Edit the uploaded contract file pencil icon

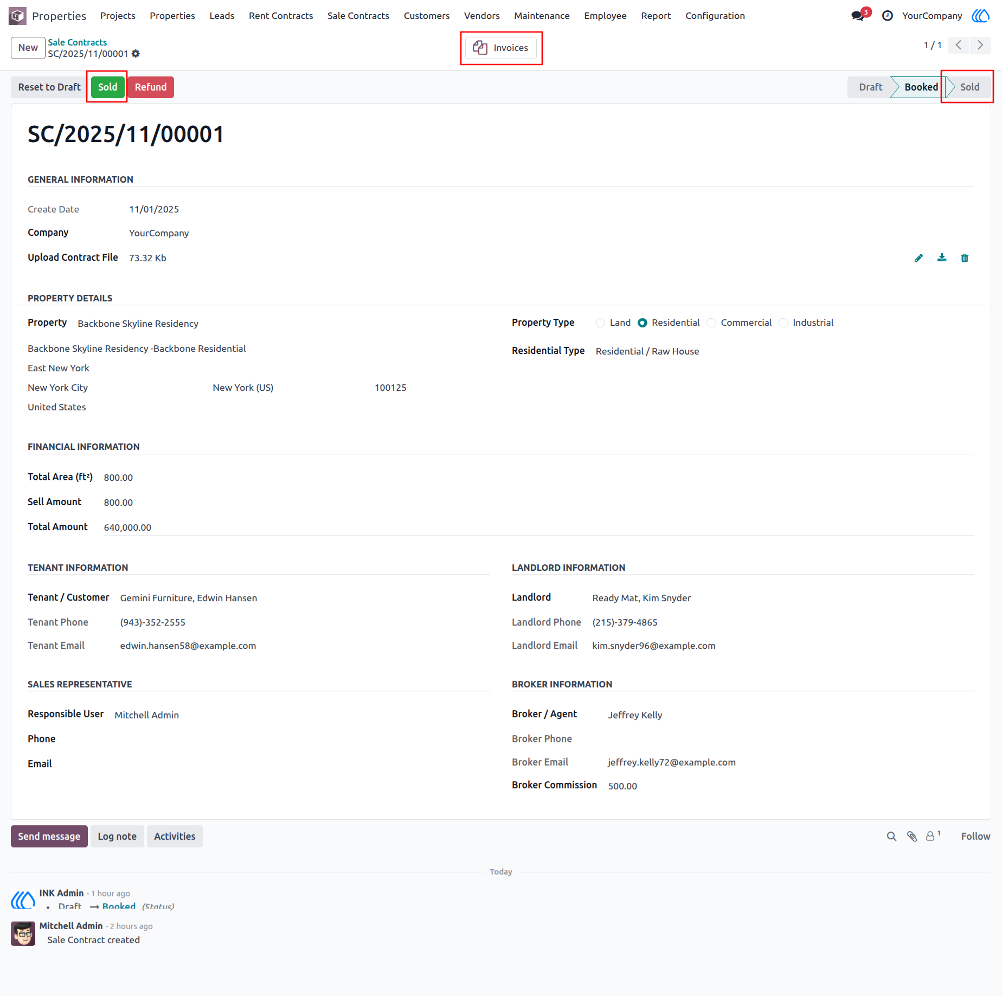(x=919, y=258)
